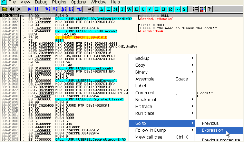Click Execute till return toolbar icon
This screenshot has height=142, width=244.
point(79,9)
